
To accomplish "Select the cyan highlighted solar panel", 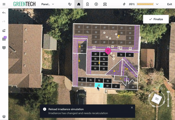I will pyautogui.click(x=99, y=85).
